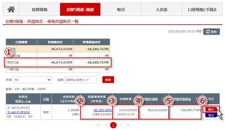Go to last page pagination arrow
225x130 pixels.
pos(128,125)
